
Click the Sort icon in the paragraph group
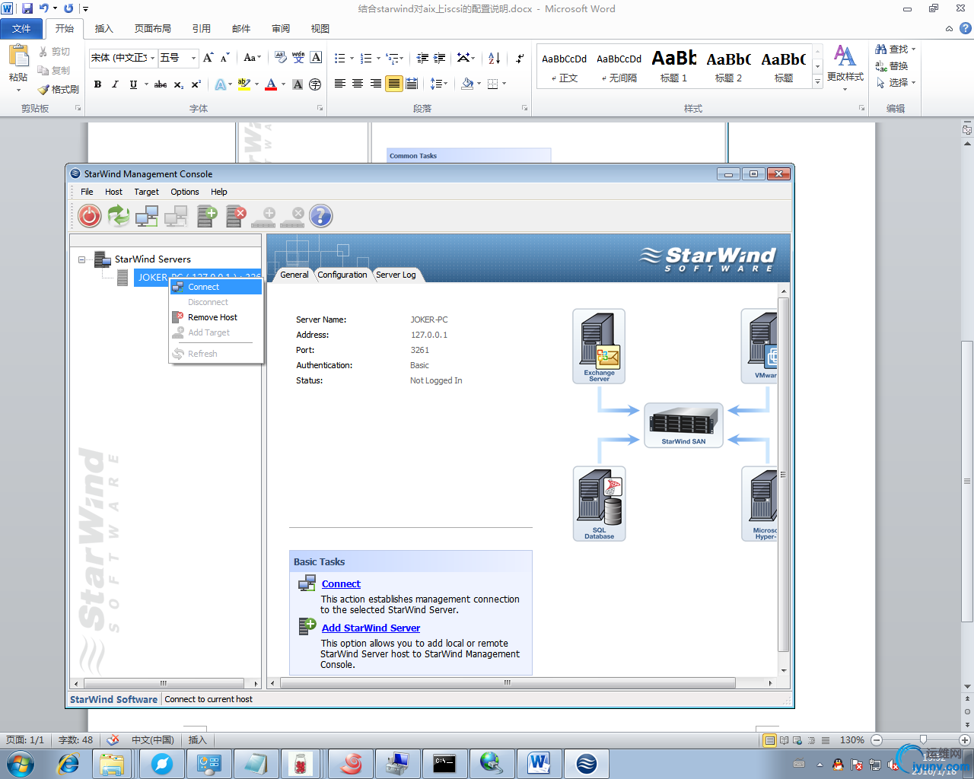pos(495,58)
